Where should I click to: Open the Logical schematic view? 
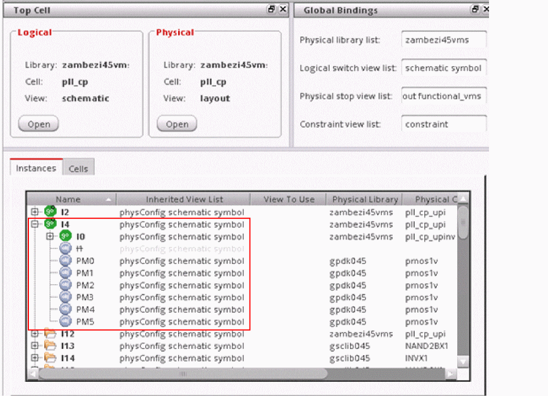(39, 124)
